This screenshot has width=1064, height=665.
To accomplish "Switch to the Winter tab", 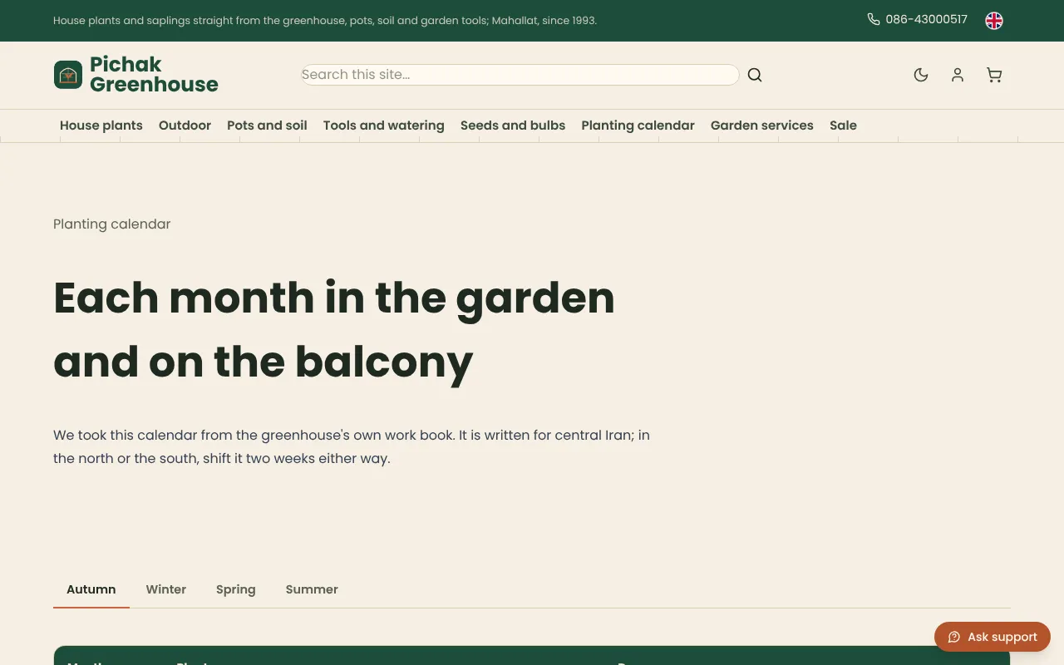I will pyautogui.click(x=166, y=589).
